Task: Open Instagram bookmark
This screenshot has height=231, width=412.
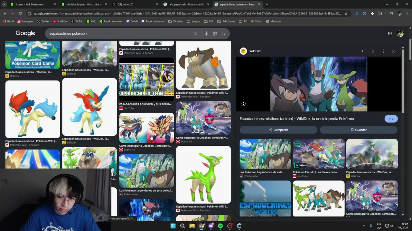Action: click(x=25, y=21)
